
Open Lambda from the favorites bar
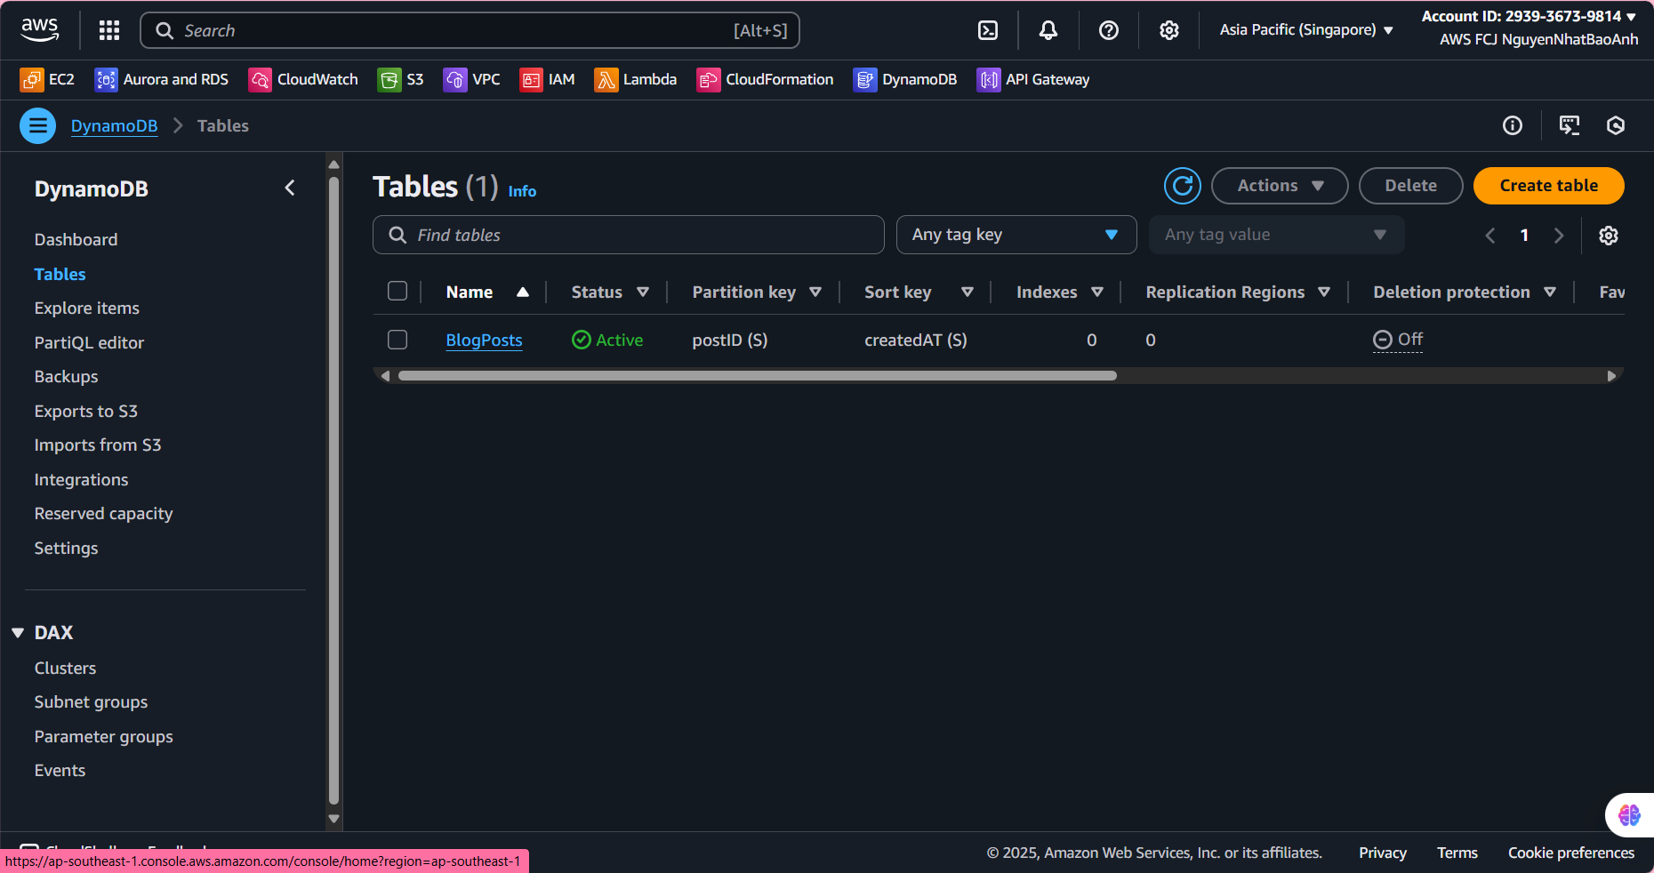(636, 80)
